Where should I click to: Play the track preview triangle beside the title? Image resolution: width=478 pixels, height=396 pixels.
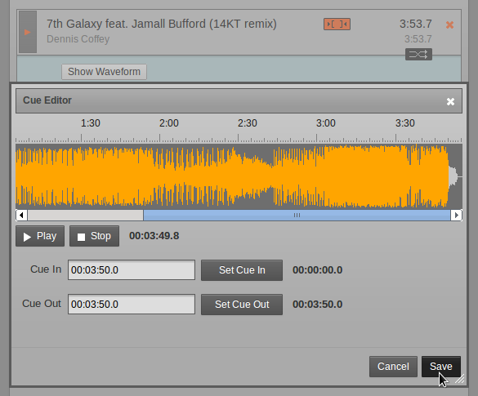click(x=28, y=32)
